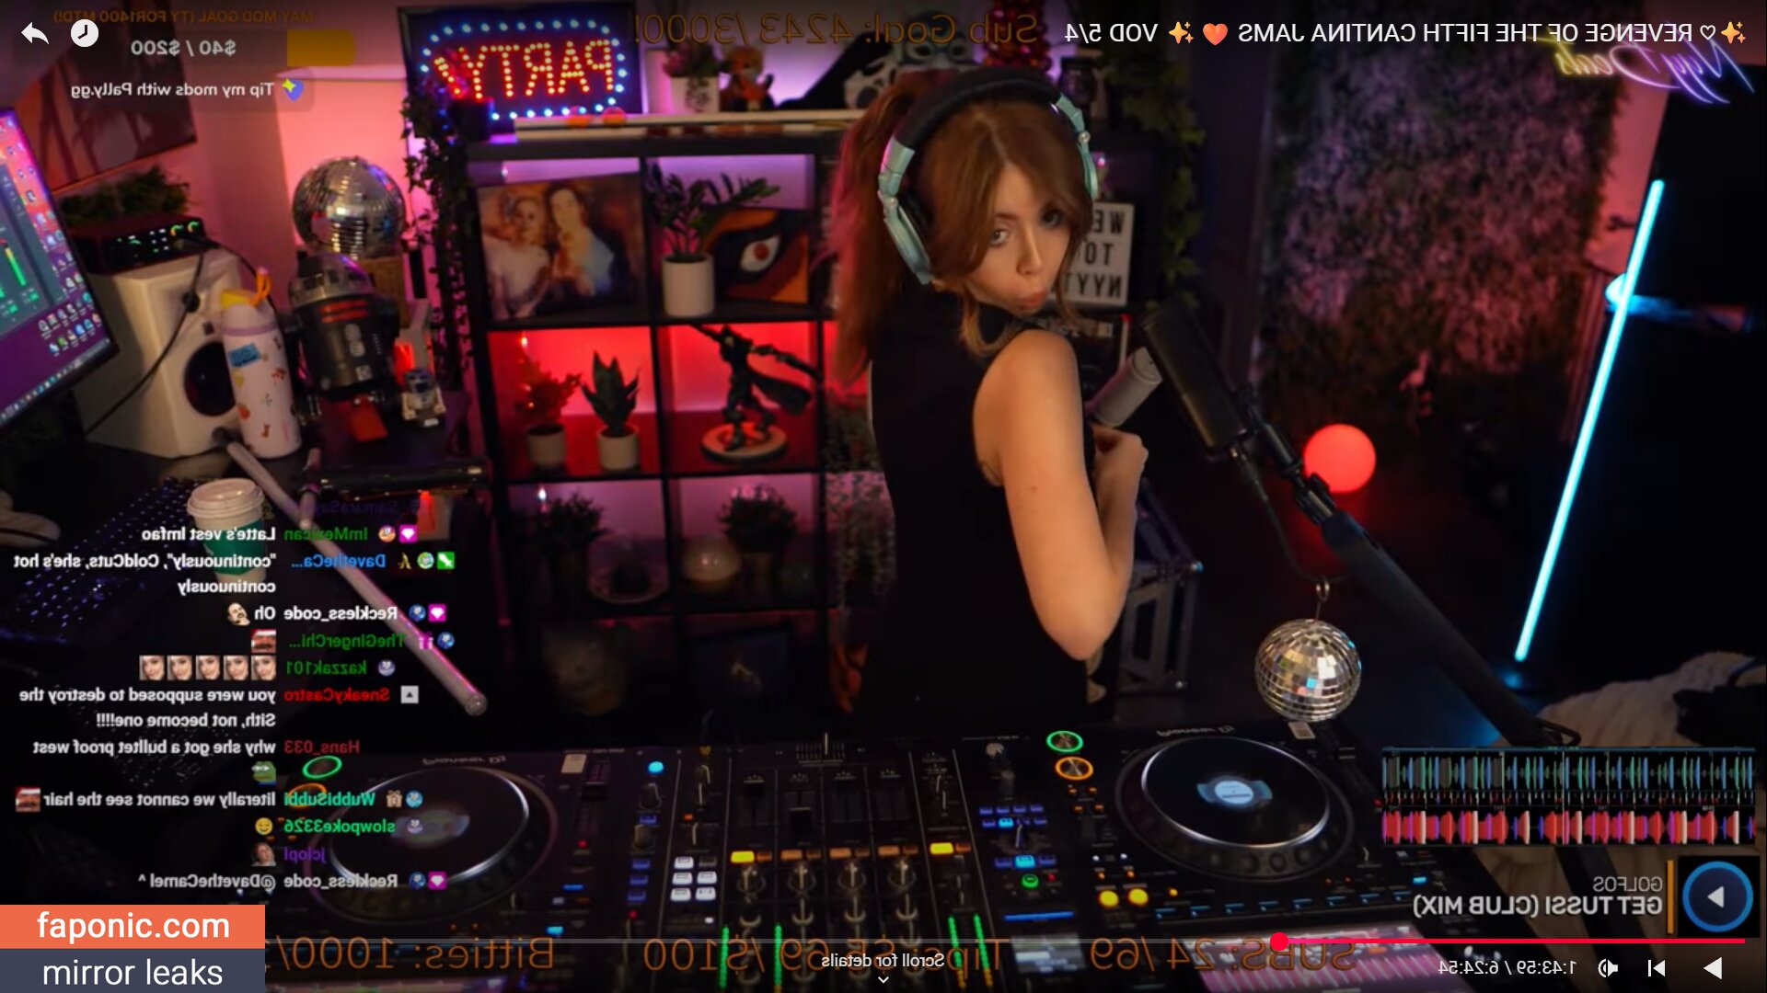Viewport: 1767px width, 993px height.
Task: Add the video to Watch Later
Action: [x=85, y=34]
